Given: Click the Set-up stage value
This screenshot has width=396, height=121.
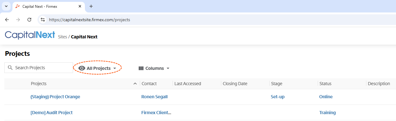Looking at the screenshot, I should click(x=278, y=97).
